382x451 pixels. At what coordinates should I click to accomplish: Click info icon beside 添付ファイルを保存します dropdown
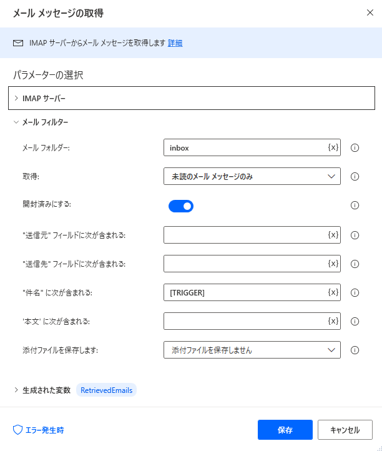coord(355,350)
